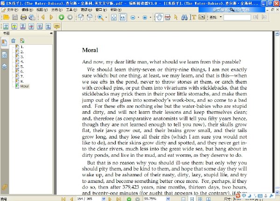Open the 文档 (Document) menu
280x201 pixels.
pyautogui.click(x=57, y=10)
